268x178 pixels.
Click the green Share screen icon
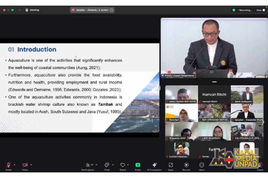pyautogui.click(x=138, y=165)
